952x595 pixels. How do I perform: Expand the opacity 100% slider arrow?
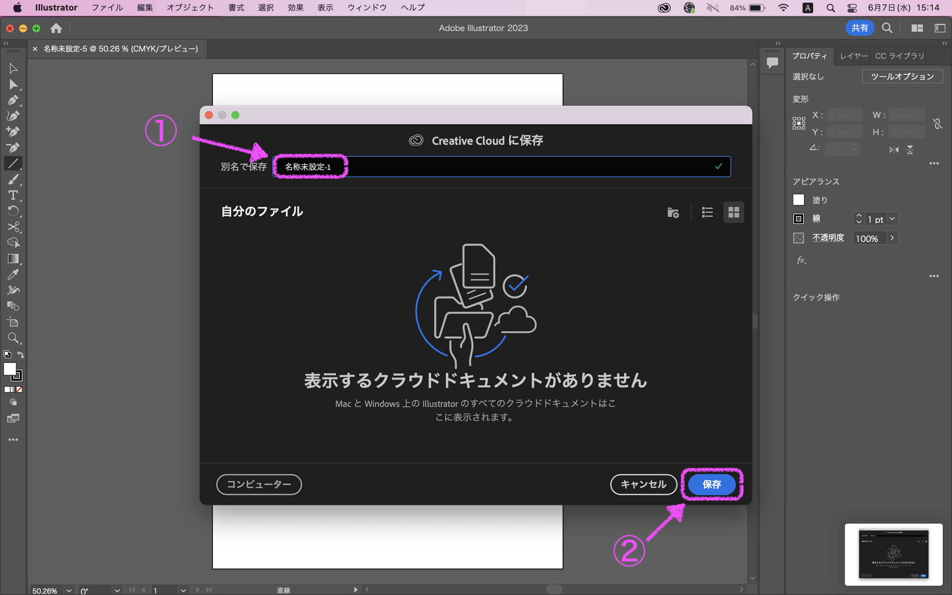click(x=892, y=238)
